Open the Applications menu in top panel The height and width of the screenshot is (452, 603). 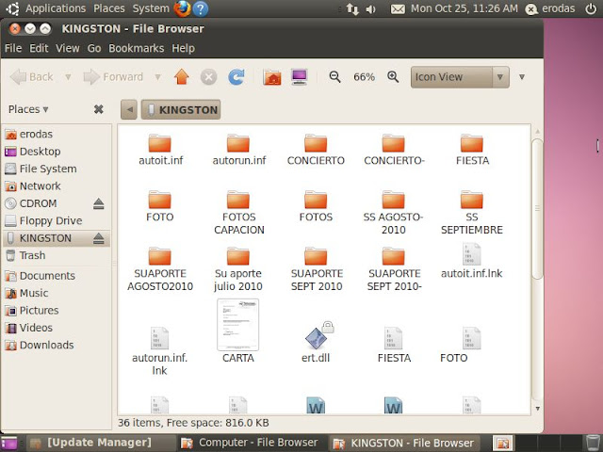coord(56,8)
